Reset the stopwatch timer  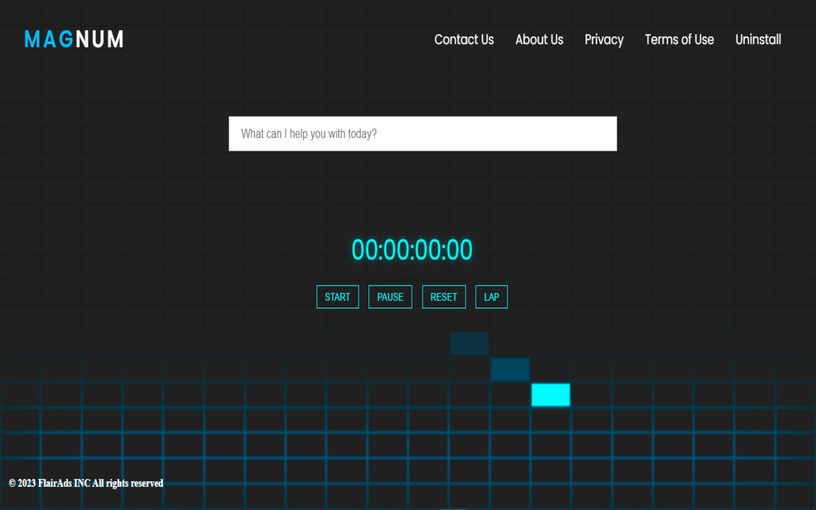point(444,297)
